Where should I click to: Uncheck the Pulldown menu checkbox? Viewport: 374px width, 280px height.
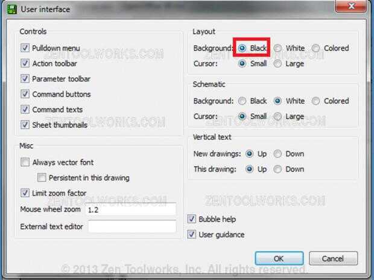(x=25, y=48)
